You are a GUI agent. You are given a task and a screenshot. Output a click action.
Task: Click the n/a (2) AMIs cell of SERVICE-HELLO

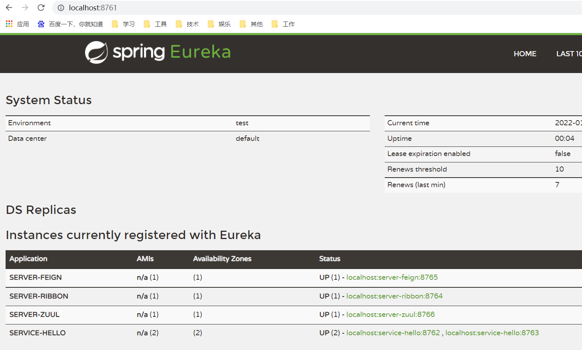coord(147,333)
